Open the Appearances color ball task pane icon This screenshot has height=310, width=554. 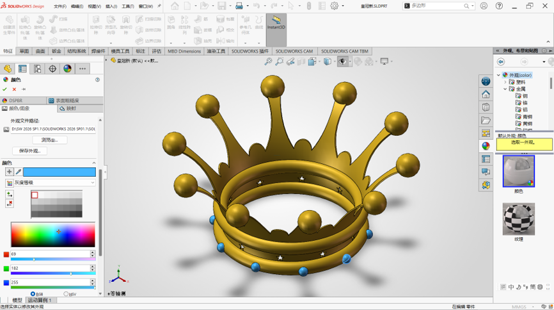coord(486,146)
